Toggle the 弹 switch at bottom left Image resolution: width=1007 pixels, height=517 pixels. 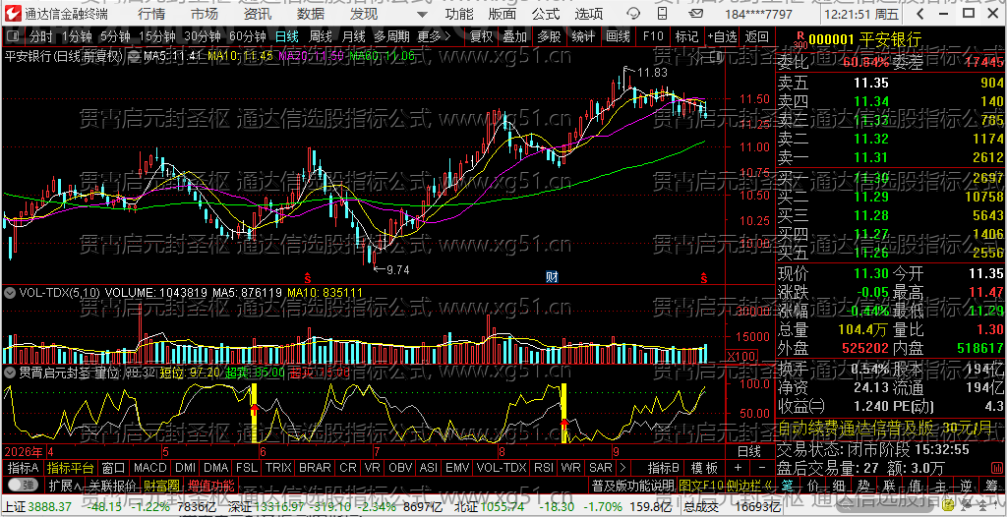(23, 485)
